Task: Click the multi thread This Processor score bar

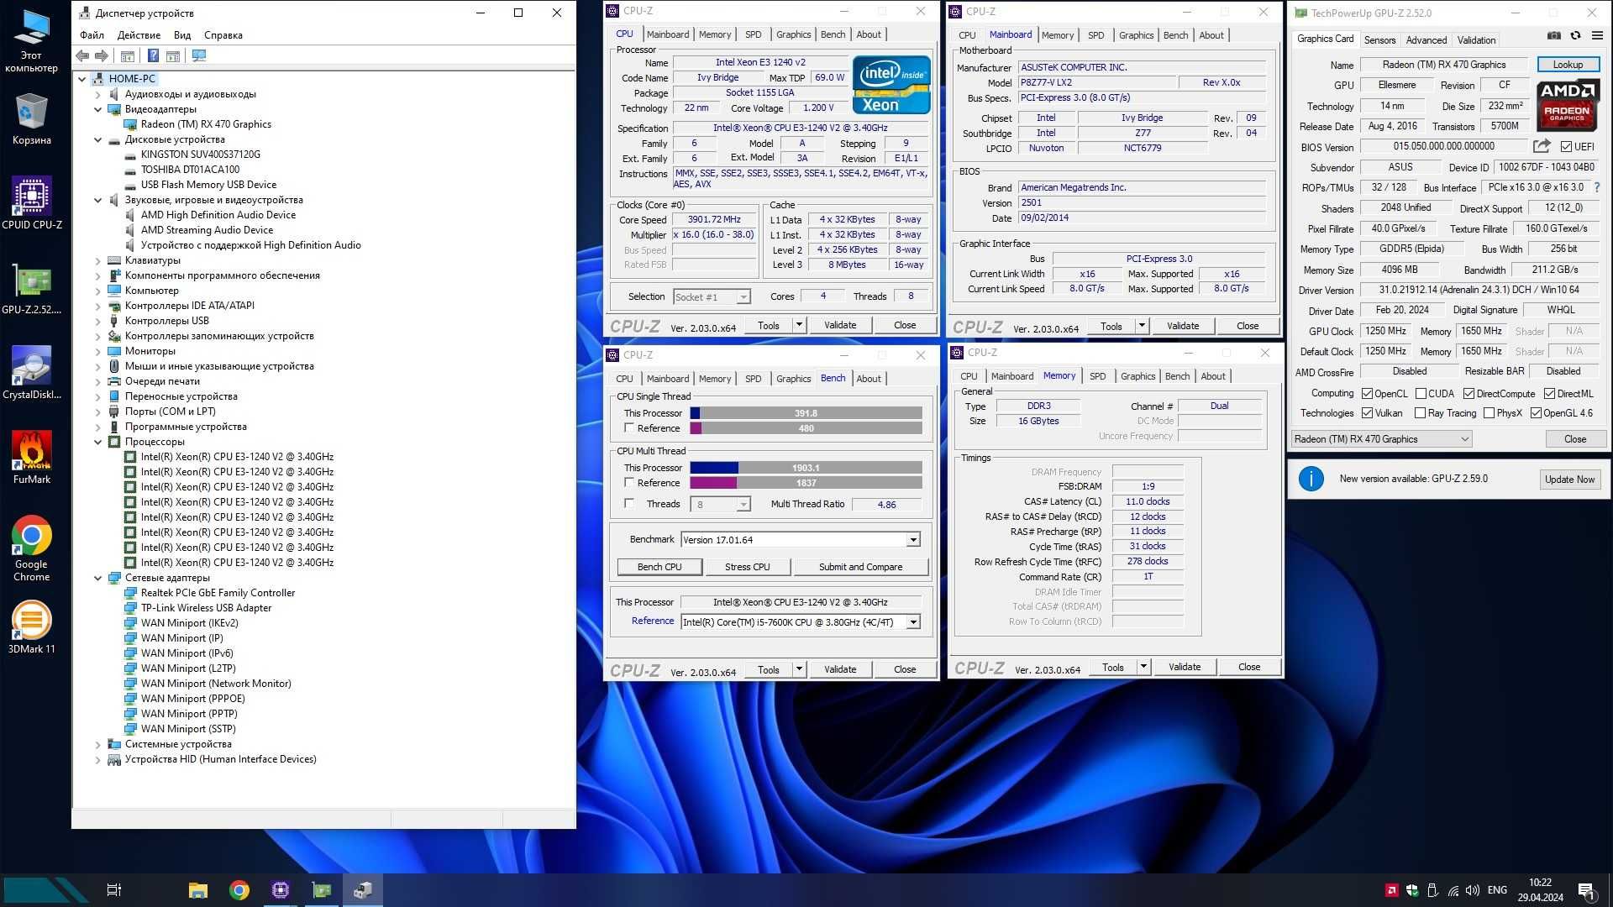Action: 806,468
